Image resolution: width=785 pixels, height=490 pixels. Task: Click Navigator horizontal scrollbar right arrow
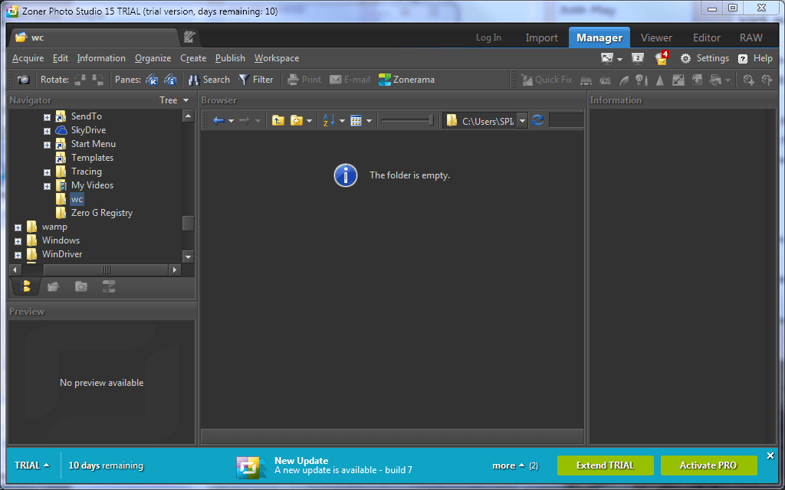pos(174,270)
